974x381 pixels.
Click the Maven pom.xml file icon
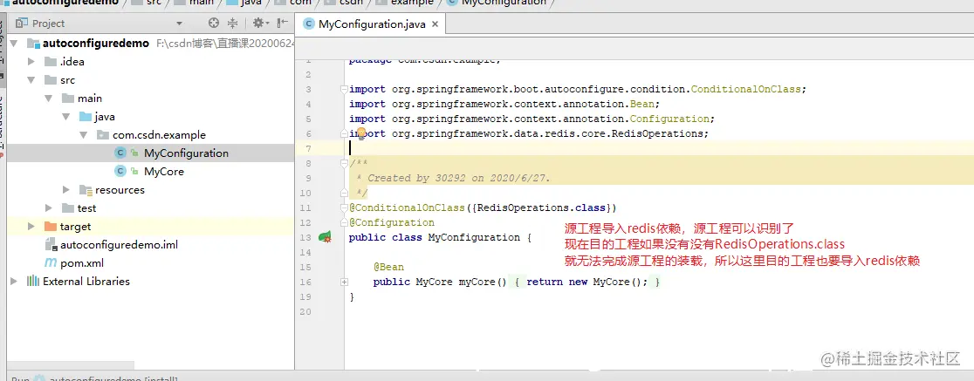click(51, 263)
